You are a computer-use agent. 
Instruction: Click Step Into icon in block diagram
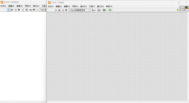[31, 10]
